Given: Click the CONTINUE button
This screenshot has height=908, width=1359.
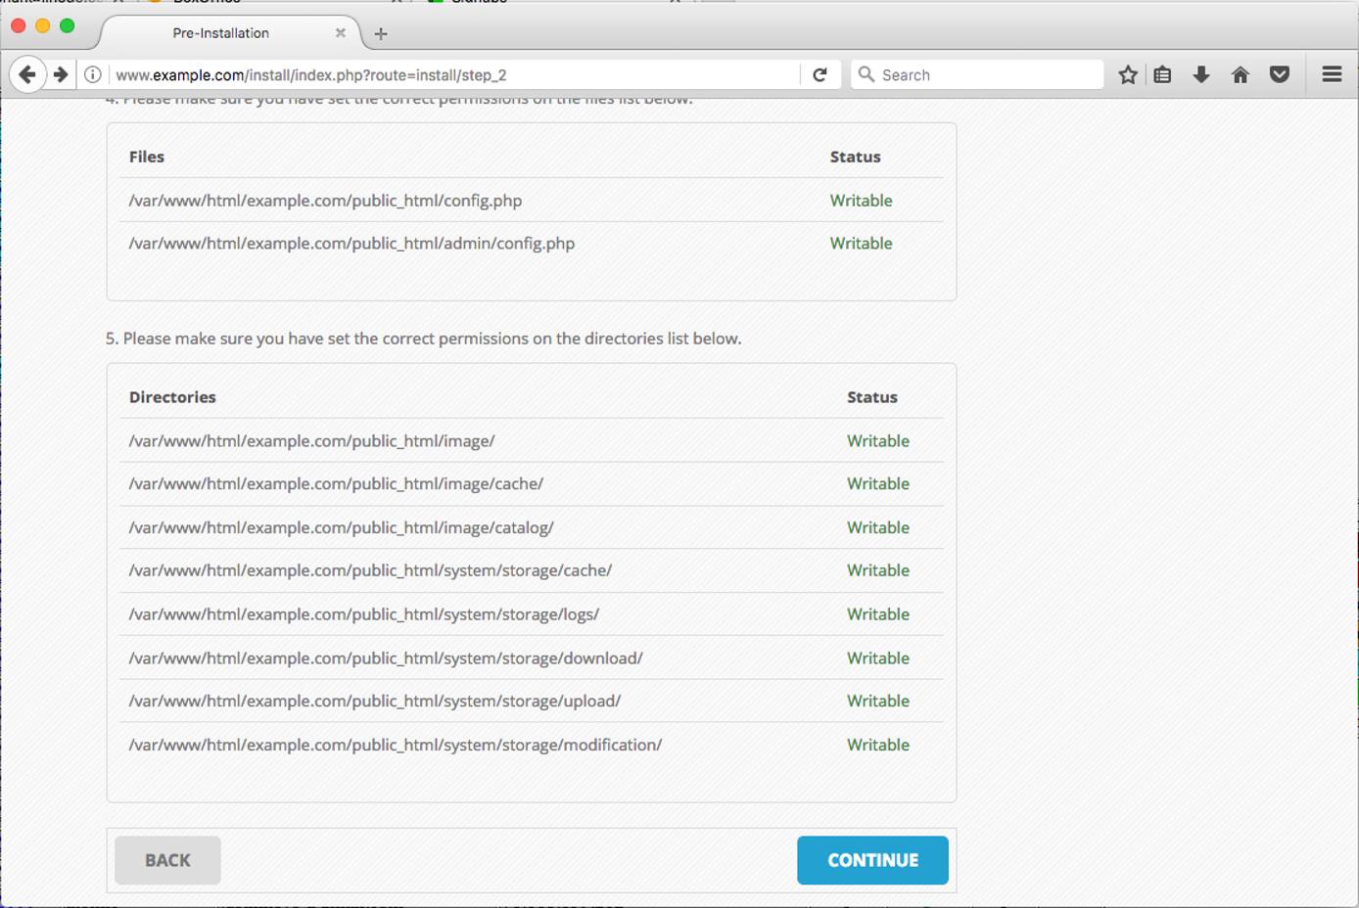Looking at the screenshot, I should [x=871, y=860].
